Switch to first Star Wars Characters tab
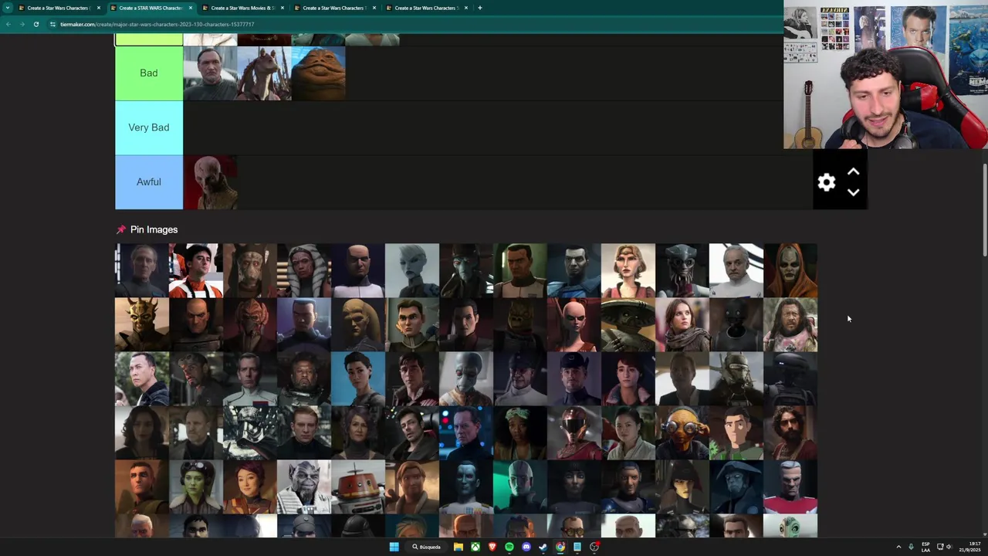 59,8
